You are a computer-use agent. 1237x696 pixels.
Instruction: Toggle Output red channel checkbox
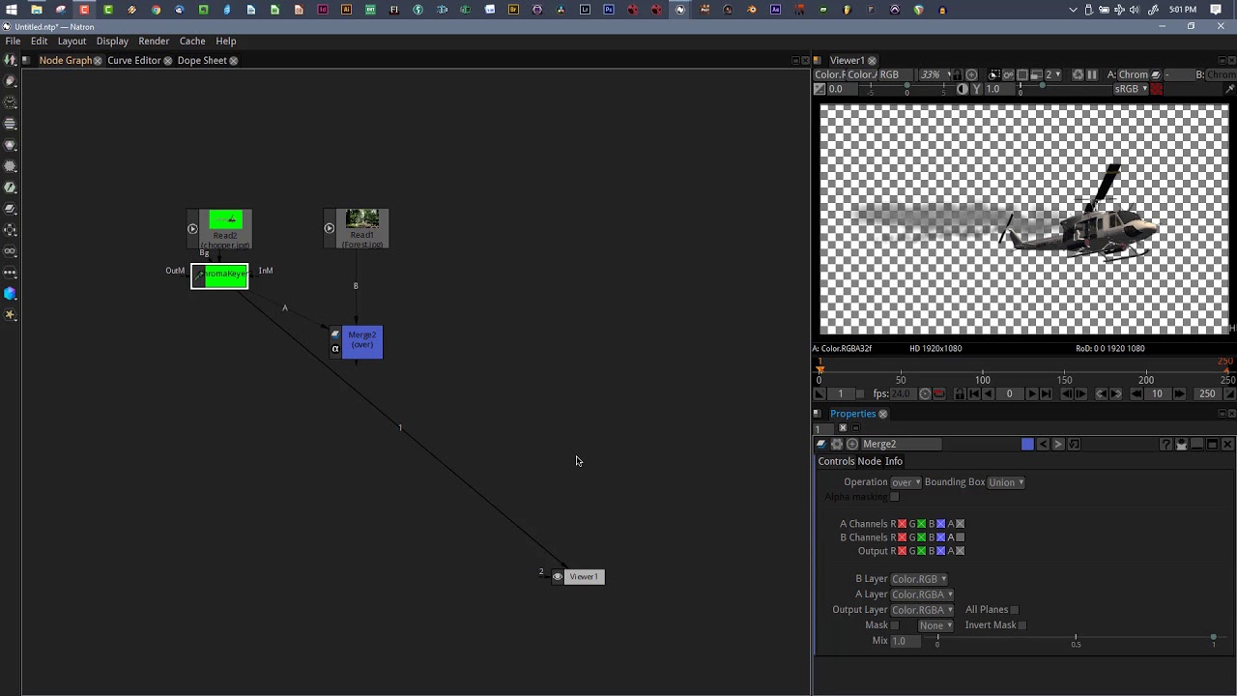click(902, 551)
